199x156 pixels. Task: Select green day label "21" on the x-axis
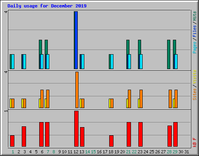click(x=128, y=152)
